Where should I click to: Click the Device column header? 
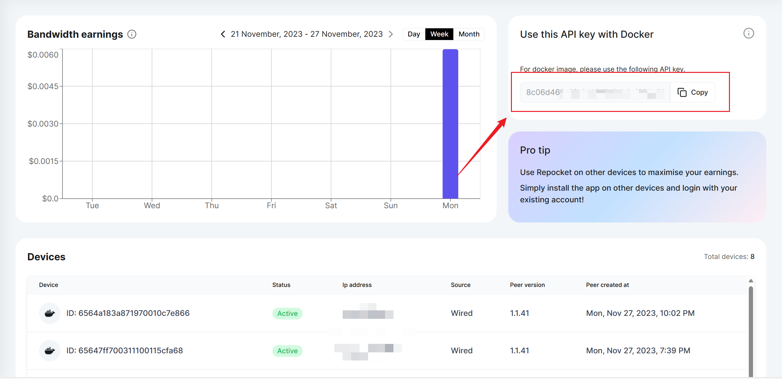pos(48,285)
